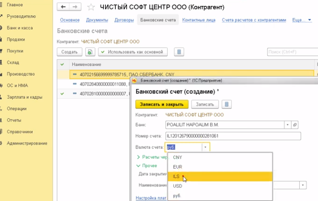Open the Еще tabs dropdown
This screenshot has width=318, height=201.
point(302,20)
